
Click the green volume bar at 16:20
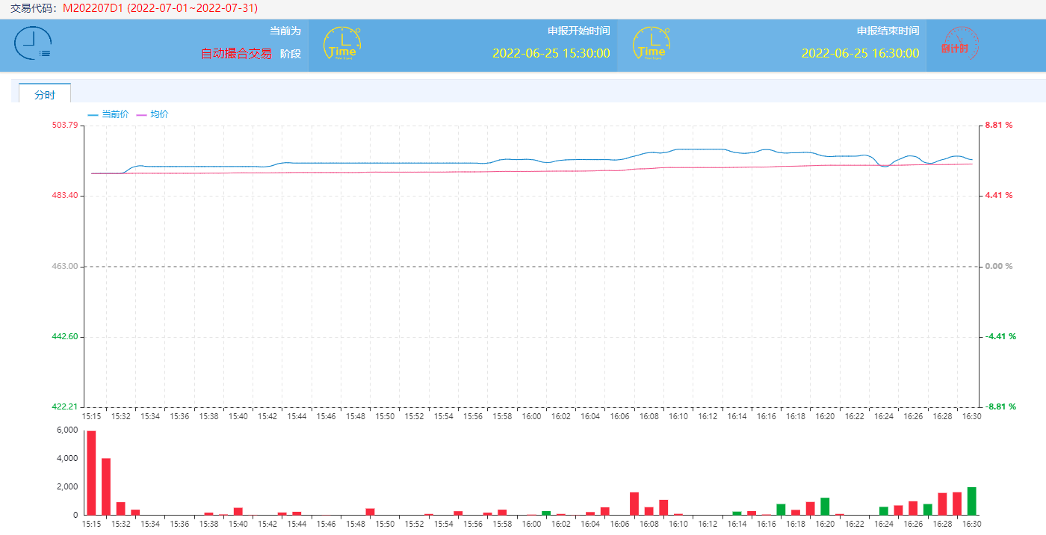[825, 506]
